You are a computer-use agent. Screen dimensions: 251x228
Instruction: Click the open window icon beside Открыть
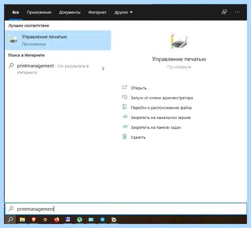click(x=125, y=87)
